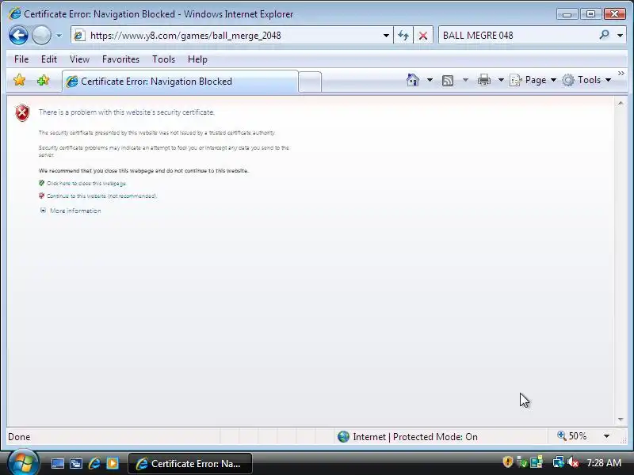The height and width of the screenshot is (475, 634).
Task: Open a new blank tab
Action: pyautogui.click(x=310, y=82)
